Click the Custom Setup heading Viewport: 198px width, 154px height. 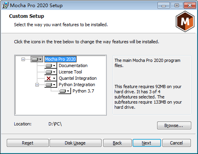pos(27,16)
